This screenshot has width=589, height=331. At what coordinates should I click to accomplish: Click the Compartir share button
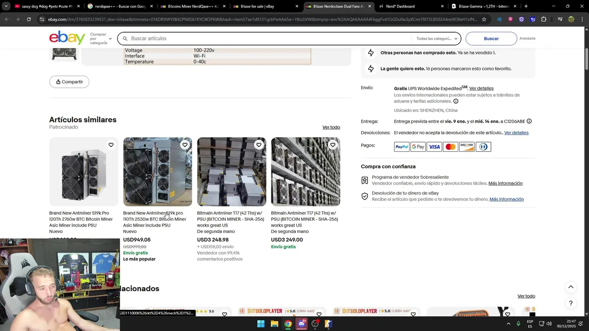(69, 82)
